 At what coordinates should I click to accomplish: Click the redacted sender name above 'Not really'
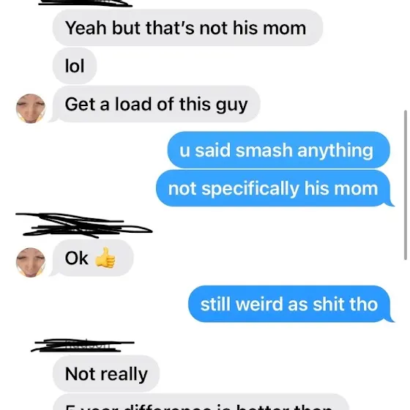[82, 346]
